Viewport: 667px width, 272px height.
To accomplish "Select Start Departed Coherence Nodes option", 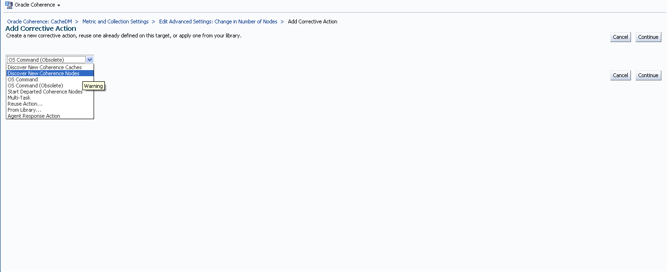I will 50,92.
